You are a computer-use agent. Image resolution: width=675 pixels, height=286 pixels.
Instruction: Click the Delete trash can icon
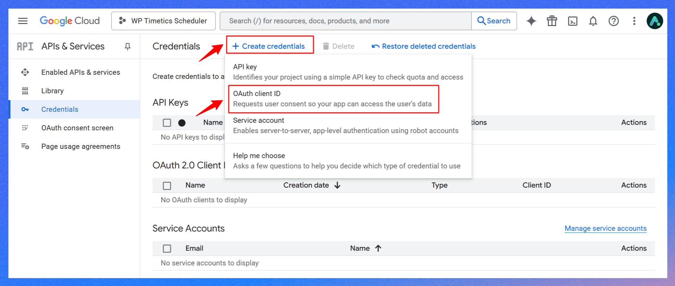pyautogui.click(x=326, y=46)
